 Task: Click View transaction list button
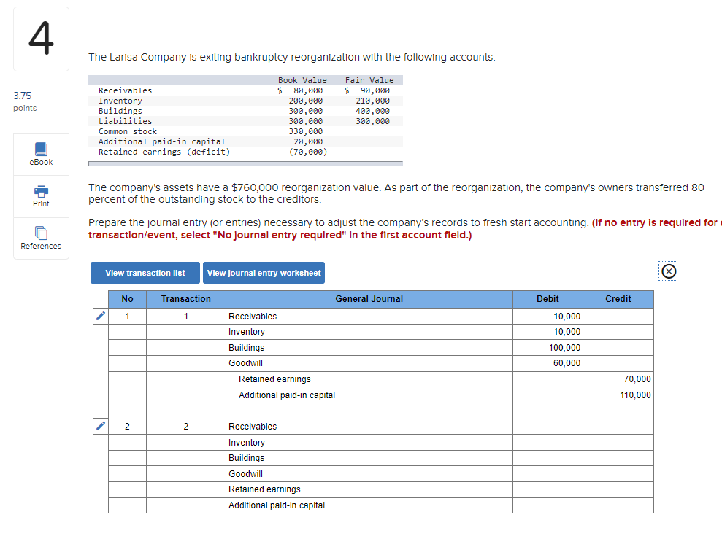[145, 273]
